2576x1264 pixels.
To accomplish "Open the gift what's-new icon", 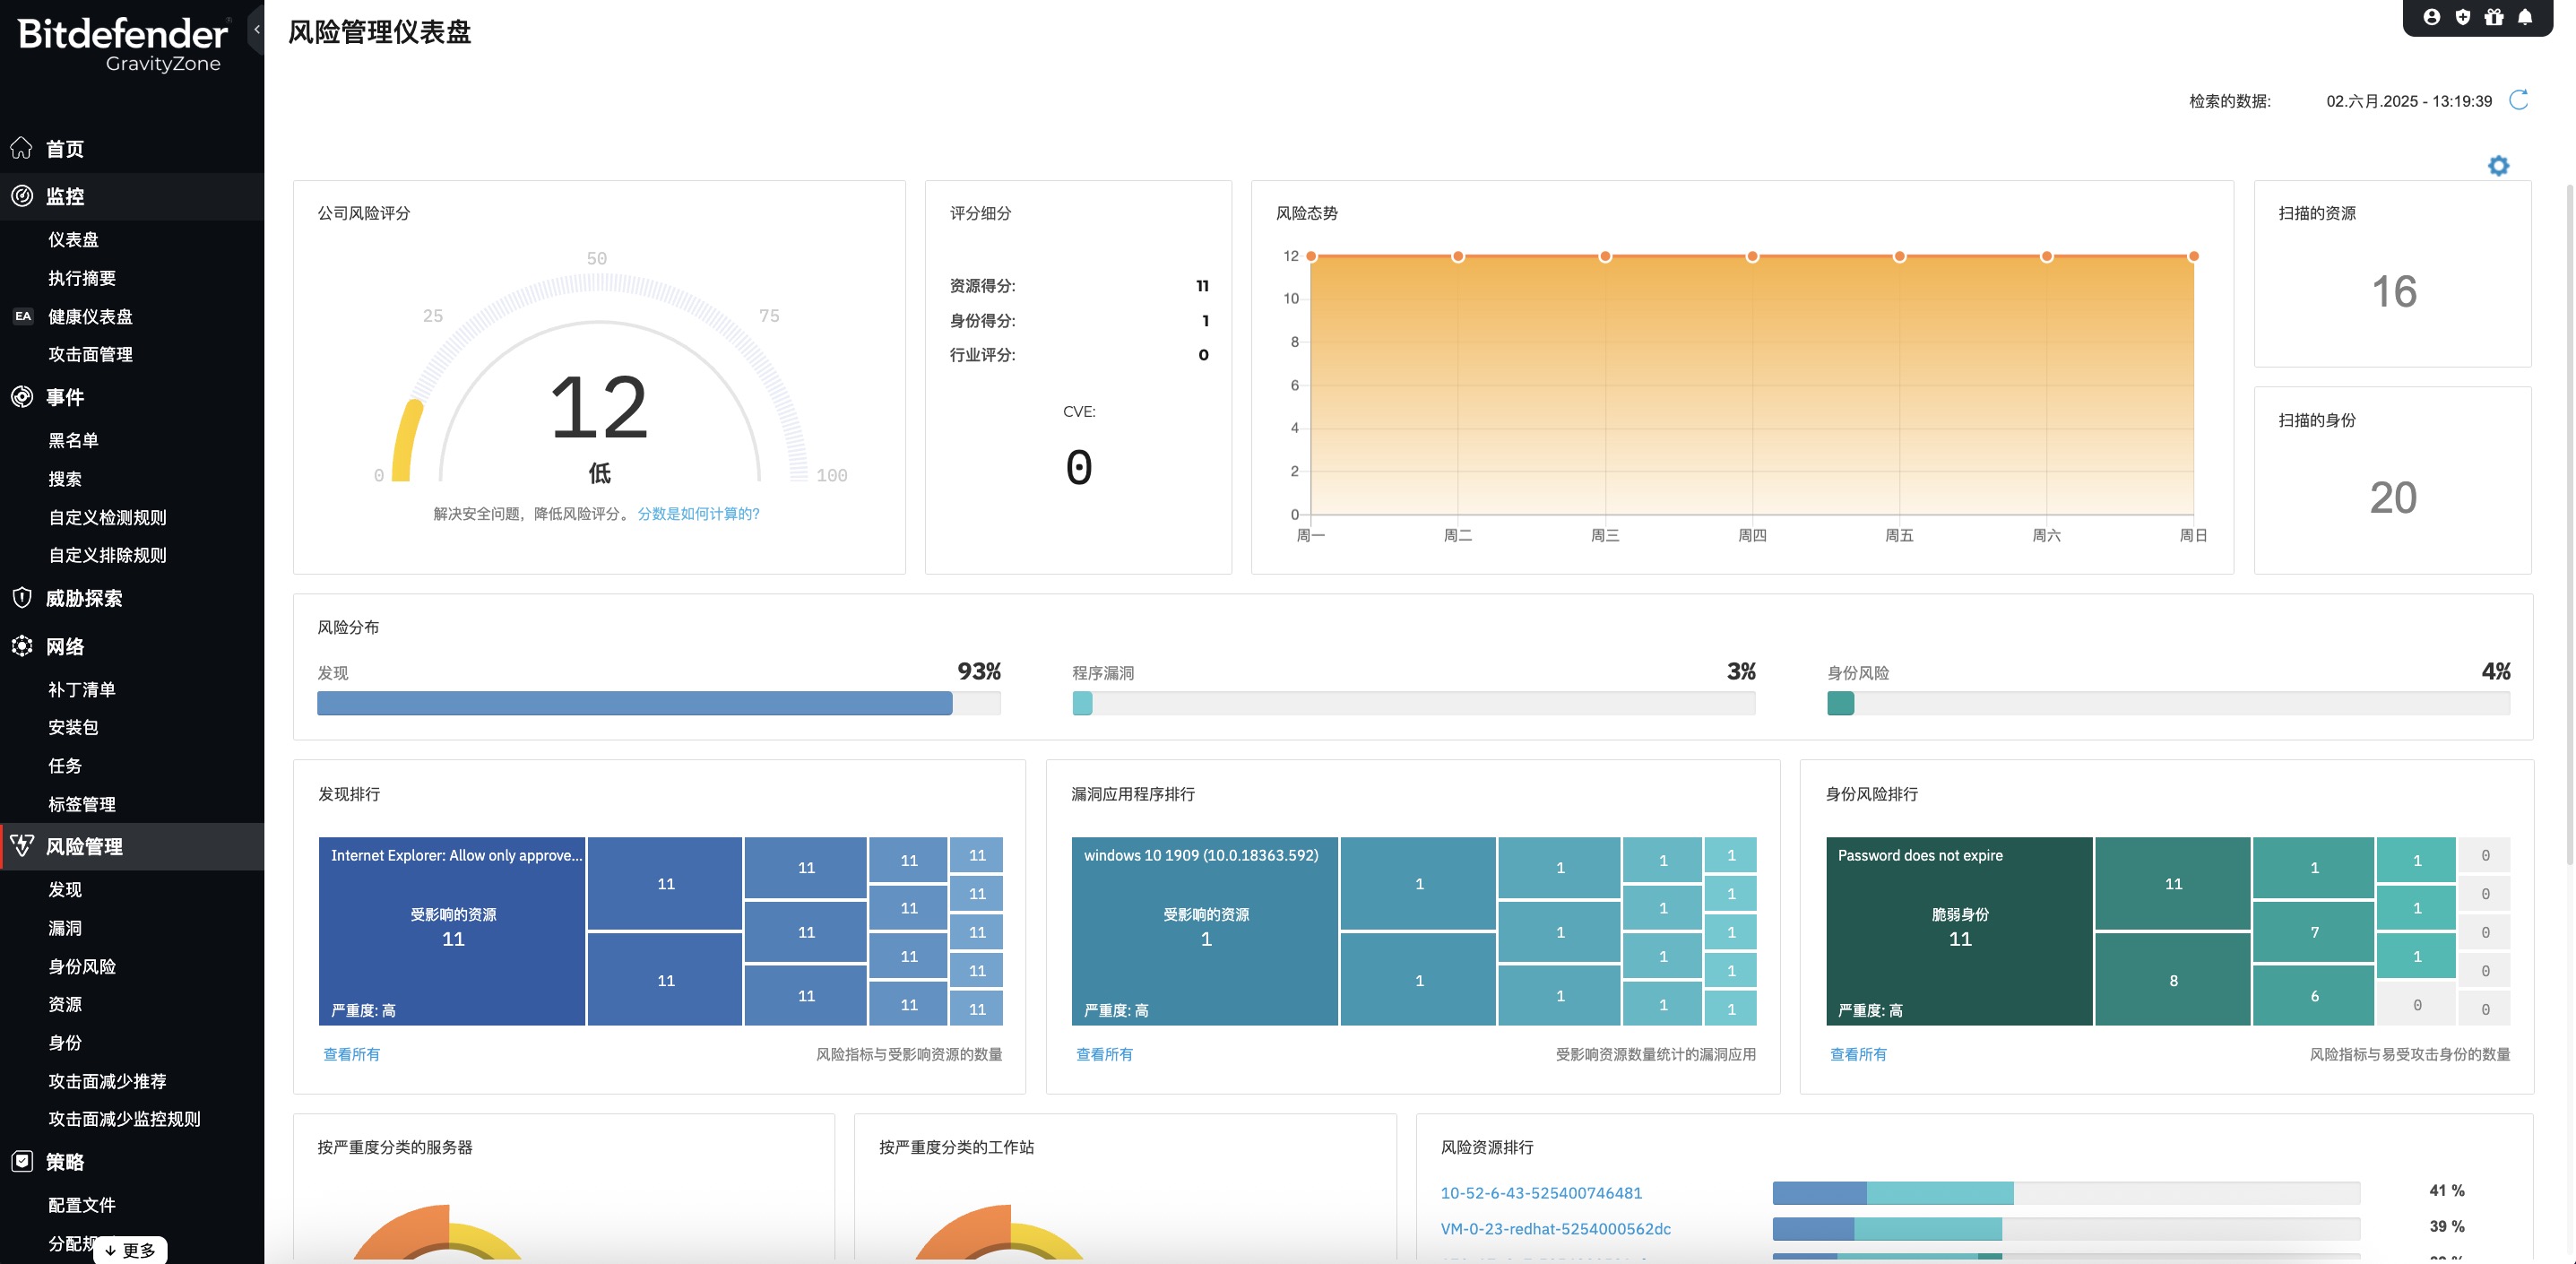I will pos(2494,17).
